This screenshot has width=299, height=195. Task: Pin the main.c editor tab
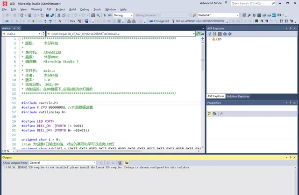(x=14, y=28)
